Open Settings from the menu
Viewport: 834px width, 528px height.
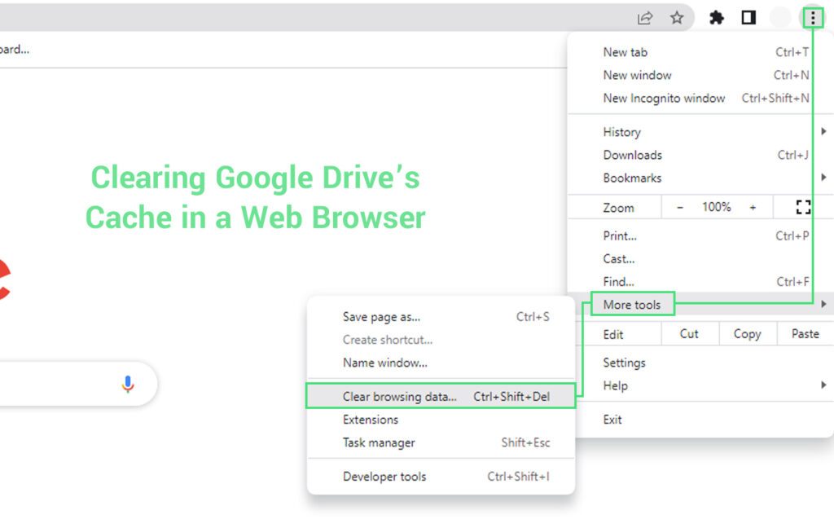coord(700,363)
